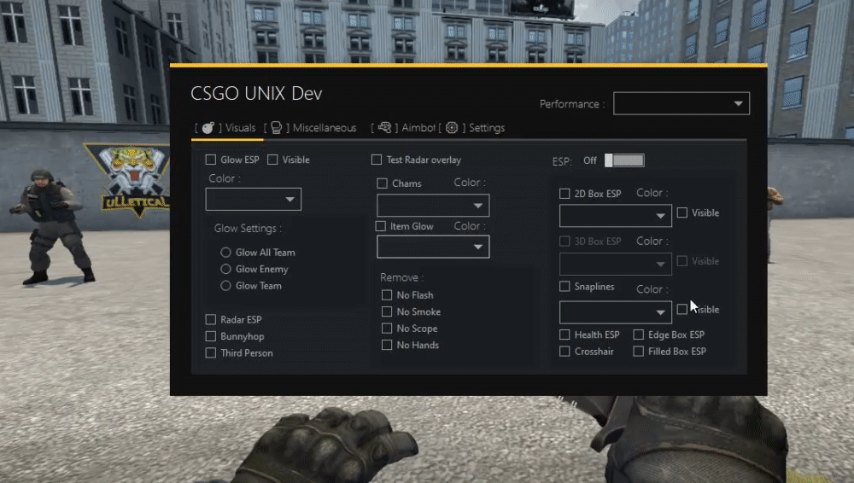
Task: Click the Visuals tab icon
Action: pyautogui.click(x=208, y=127)
